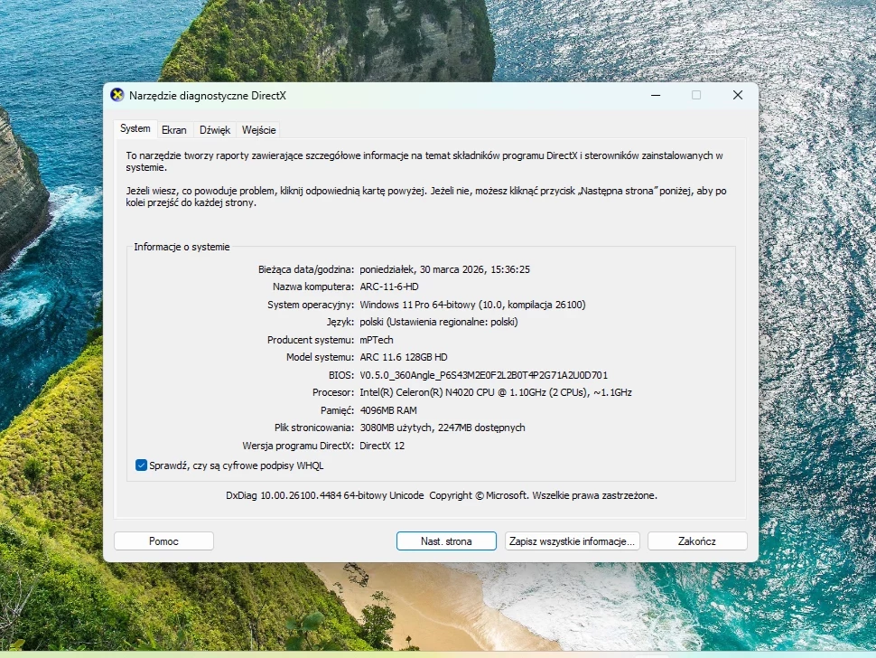Click the Pomoc button
Screen dimensions: 876x658
pyautogui.click(x=163, y=540)
